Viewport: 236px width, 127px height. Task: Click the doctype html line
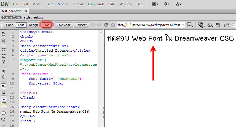point(36,32)
